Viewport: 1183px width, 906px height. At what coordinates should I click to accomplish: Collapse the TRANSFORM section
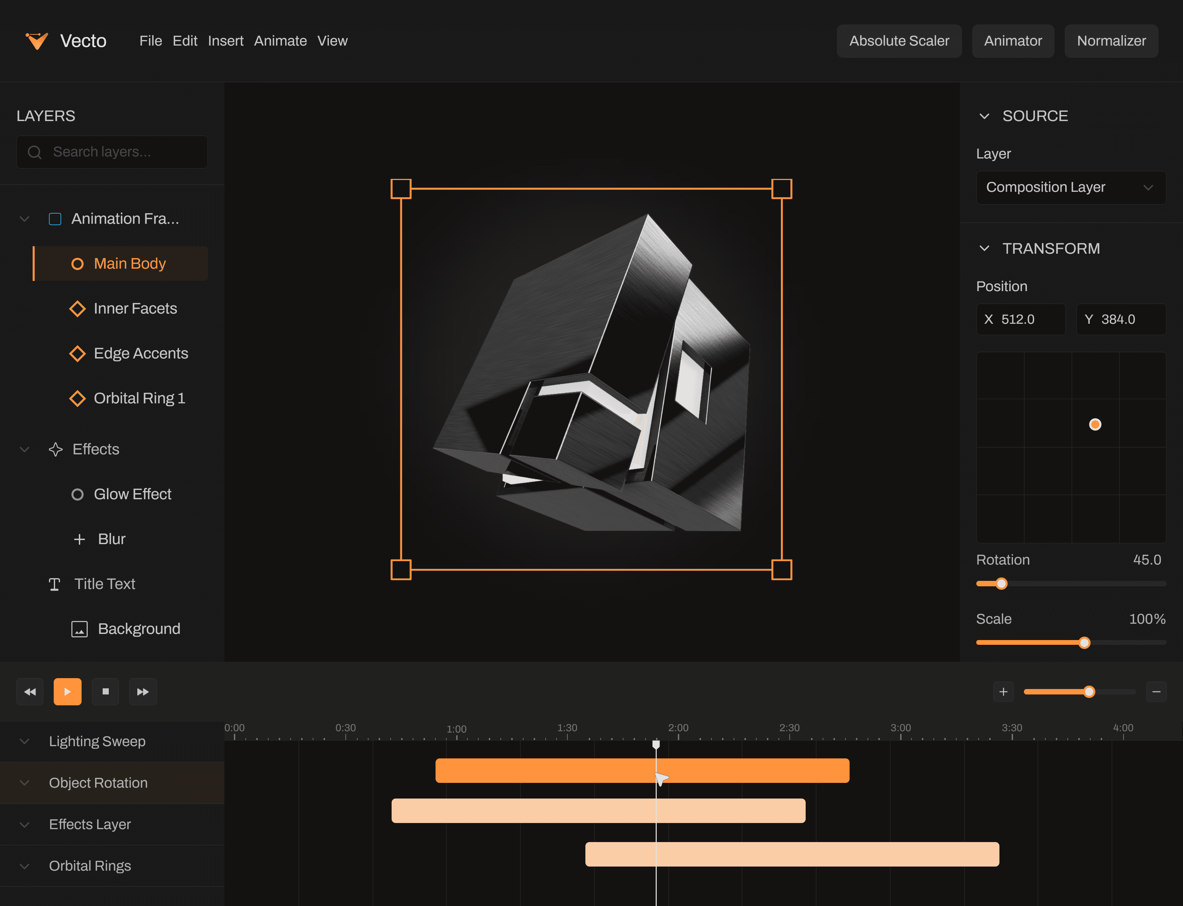(x=984, y=249)
